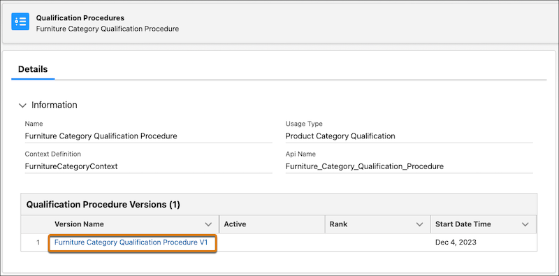The height and width of the screenshot is (276, 559).
Task: Click the Rank column header text
Action: pyautogui.click(x=338, y=224)
